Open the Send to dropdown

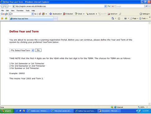pyautogui.click(x=112, y=14)
